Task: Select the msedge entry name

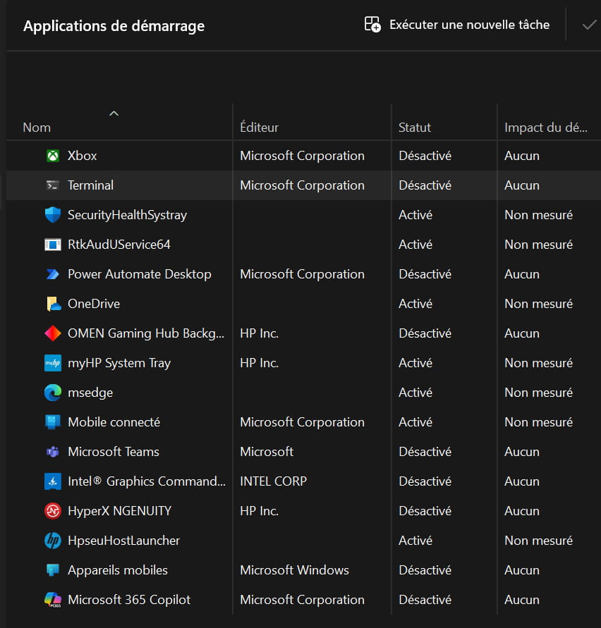Action: point(90,393)
